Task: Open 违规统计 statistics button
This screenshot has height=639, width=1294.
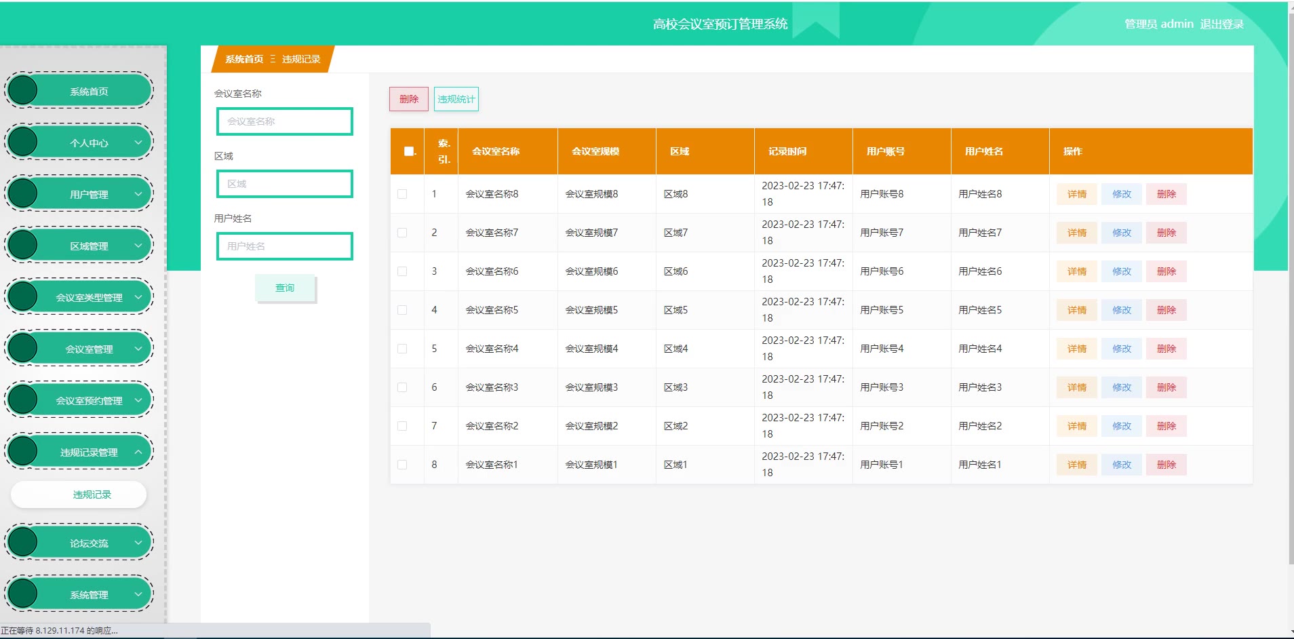Action: (x=456, y=99)
